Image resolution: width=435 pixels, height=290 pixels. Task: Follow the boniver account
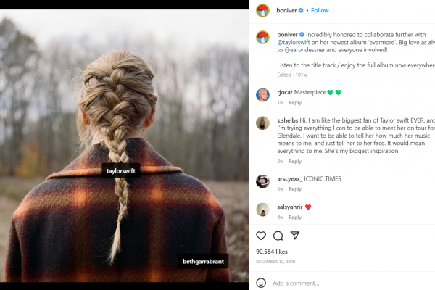click(320, 11)
